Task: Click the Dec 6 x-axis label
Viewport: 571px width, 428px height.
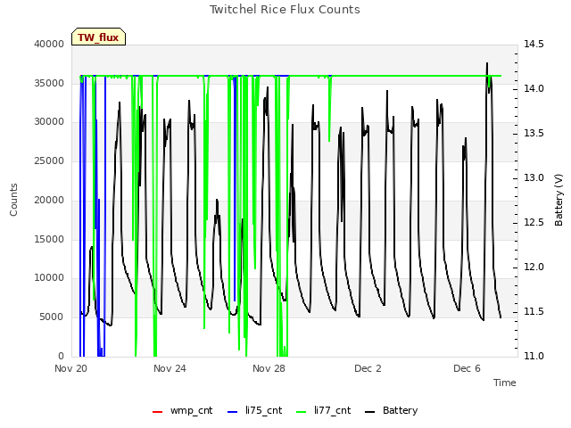Action: point(467,368)
